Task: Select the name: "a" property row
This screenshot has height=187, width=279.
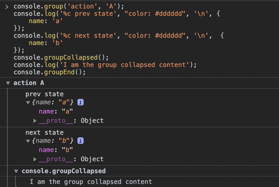Action: 56,111
